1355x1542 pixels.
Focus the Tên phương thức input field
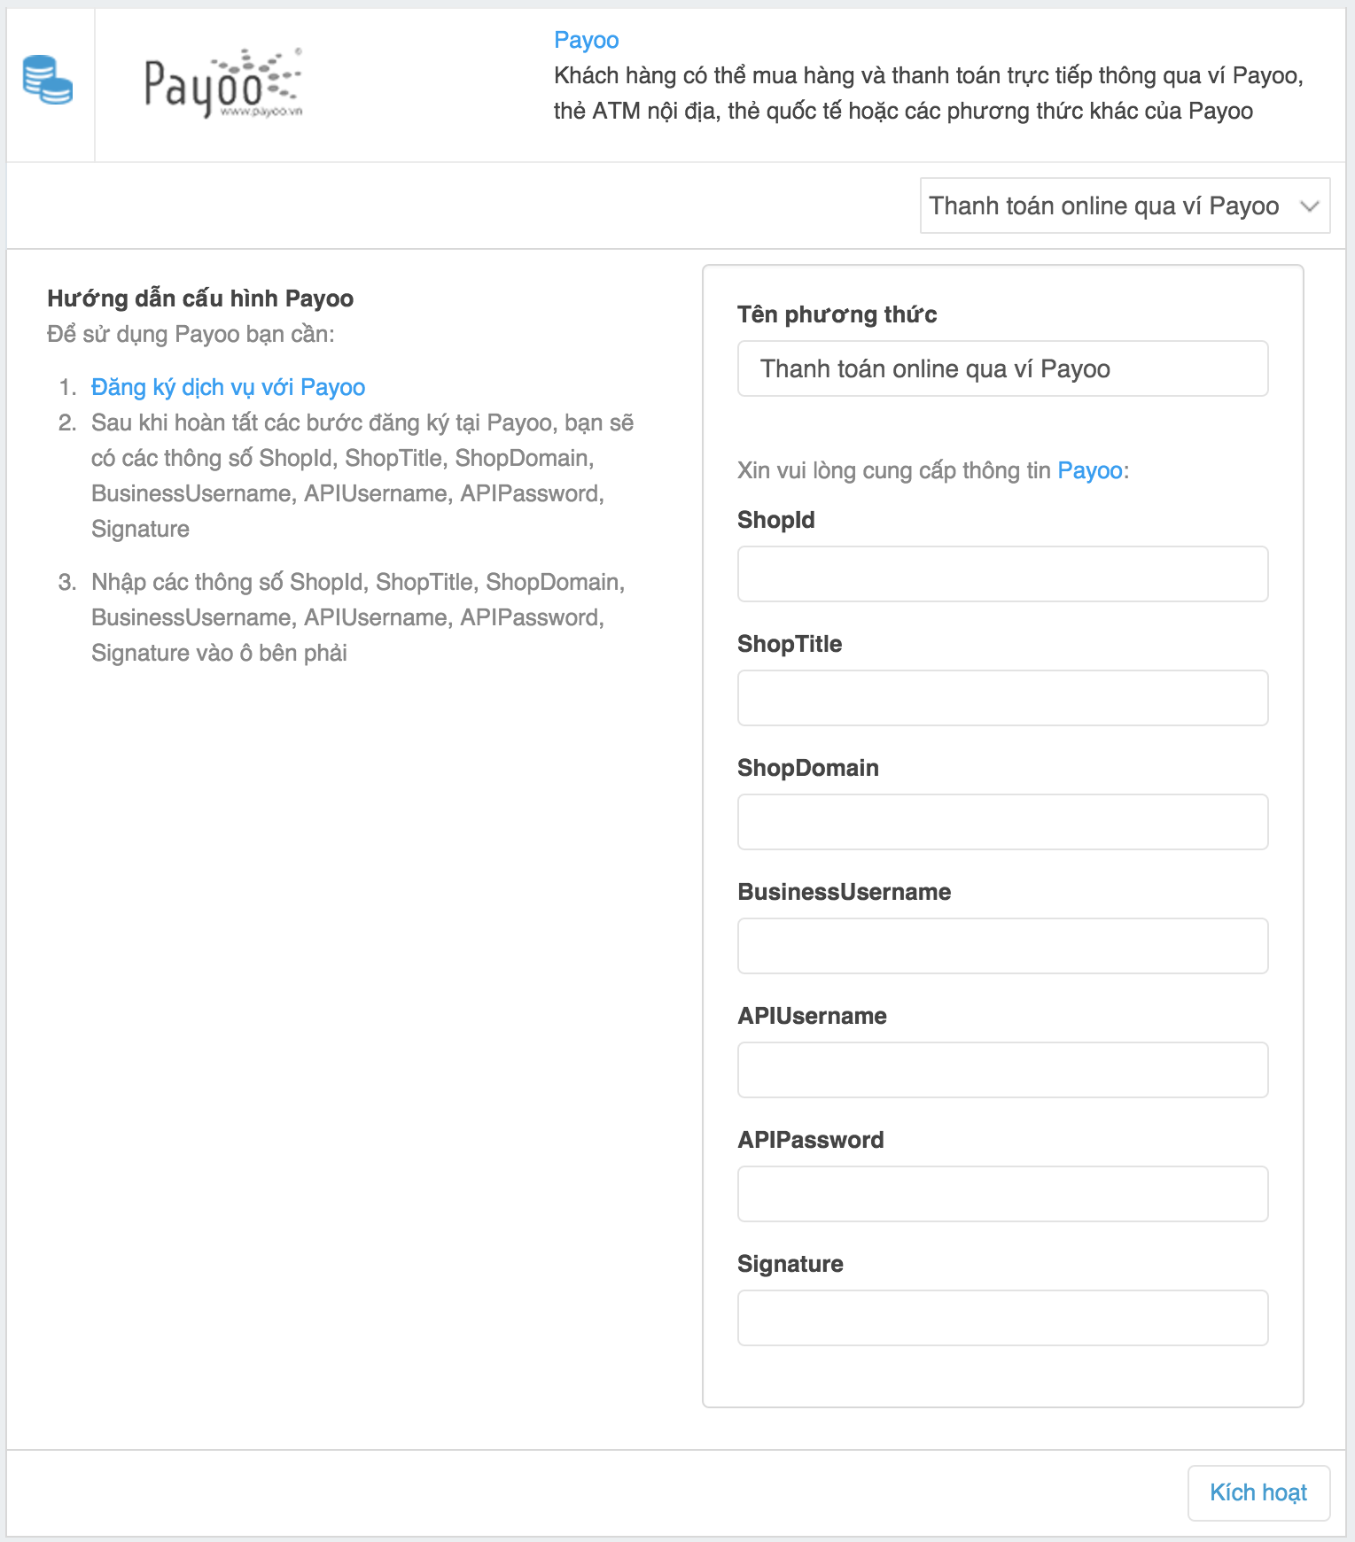(1002, 368)
